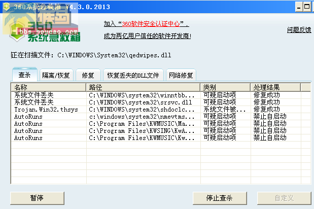Select the 修复 tab
The image size is (314, 209).
coord(88,75)
